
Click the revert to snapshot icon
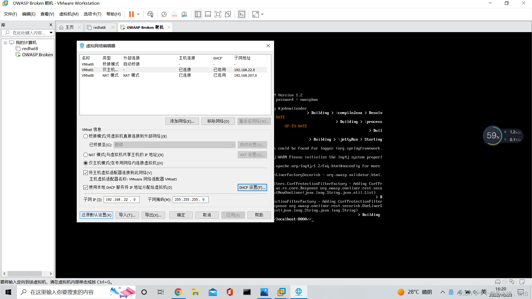pyautogui.click(x=174, y=14)
